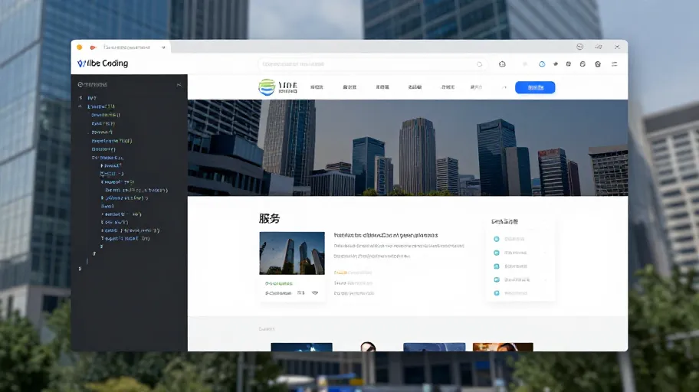Click the Vibe Coding logo

click(x=103, y=64)
